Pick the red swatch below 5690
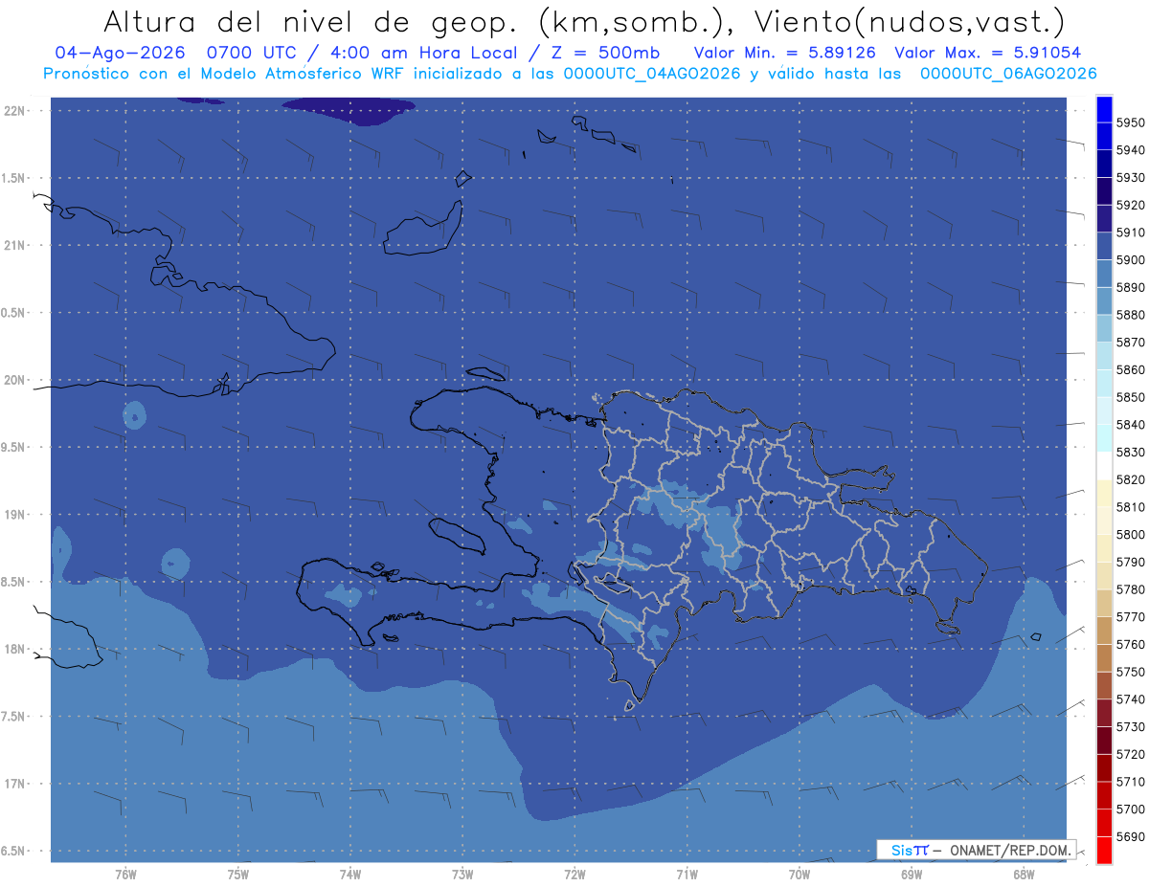 (x=1104, y=850)
